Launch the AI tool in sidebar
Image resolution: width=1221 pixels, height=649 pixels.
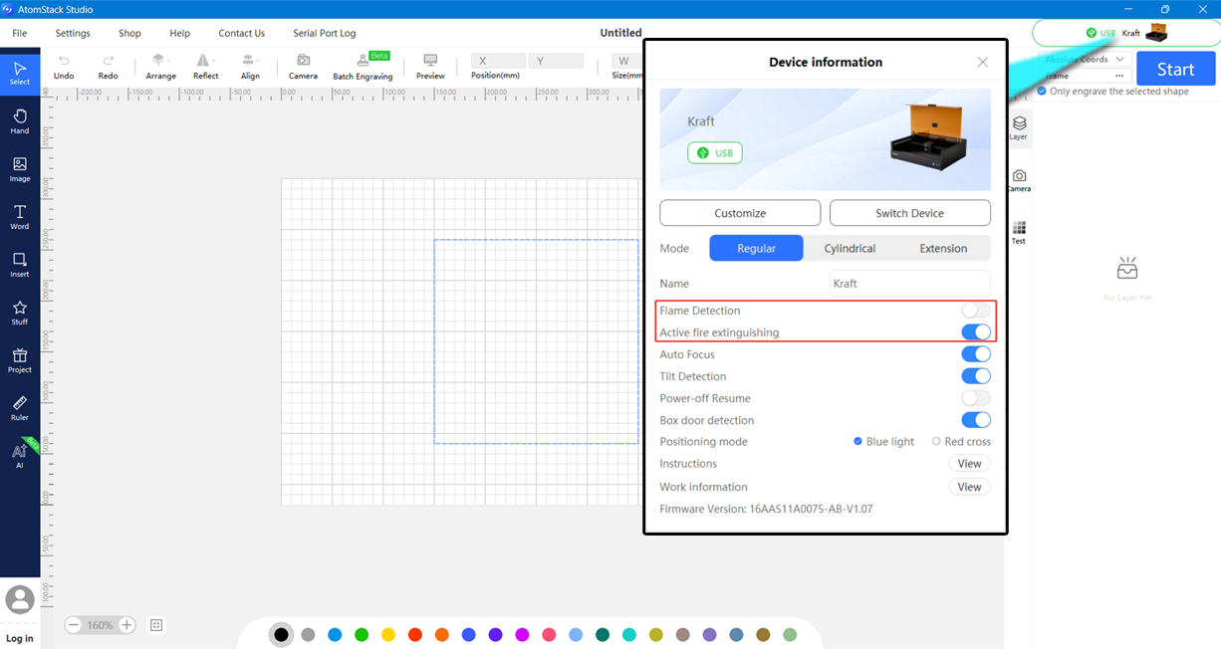pyautogui.click(x=20, y=455)
